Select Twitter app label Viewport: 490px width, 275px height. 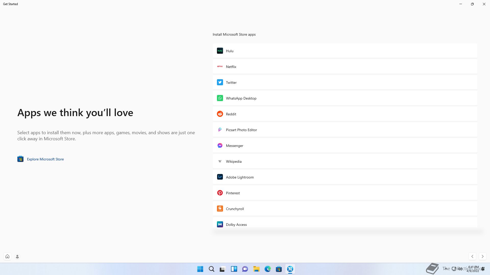point(231,82)
